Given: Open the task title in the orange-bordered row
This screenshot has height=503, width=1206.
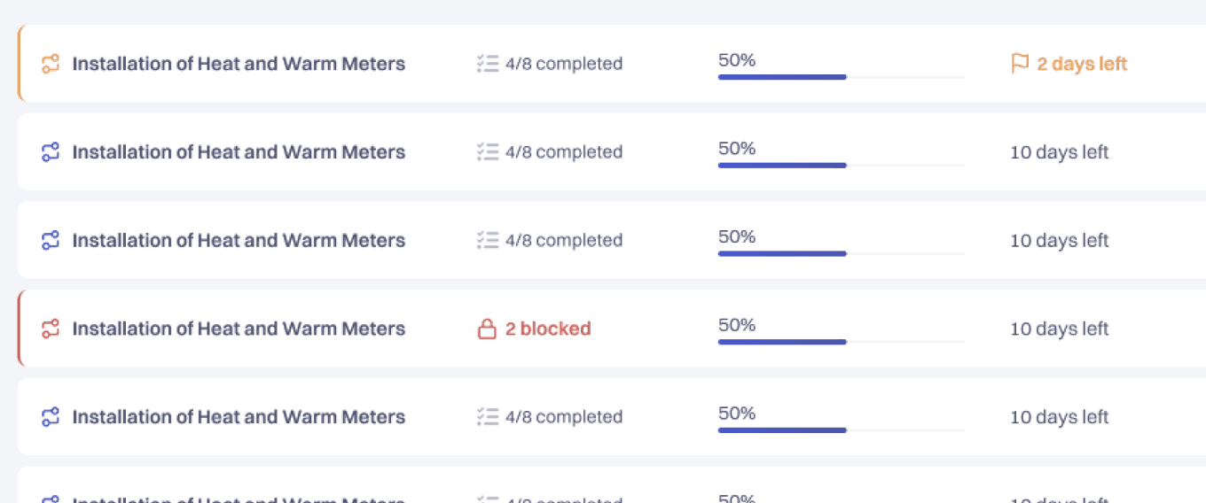Looking at the screenshot, I should (x=239, y=64).
